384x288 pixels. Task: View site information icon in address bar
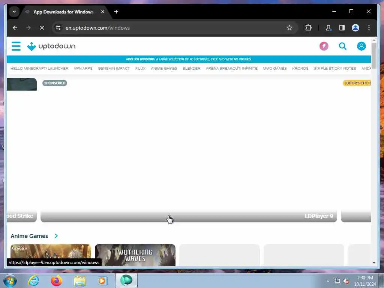(58, 28)
